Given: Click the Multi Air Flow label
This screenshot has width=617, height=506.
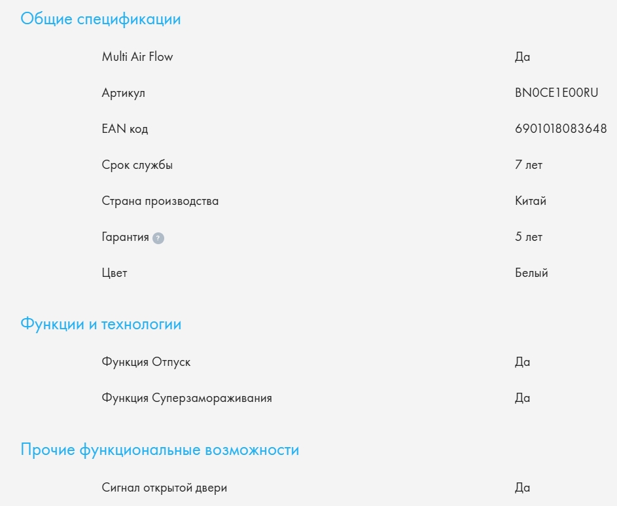Looking at the screenshot, I should pos(137,57).
